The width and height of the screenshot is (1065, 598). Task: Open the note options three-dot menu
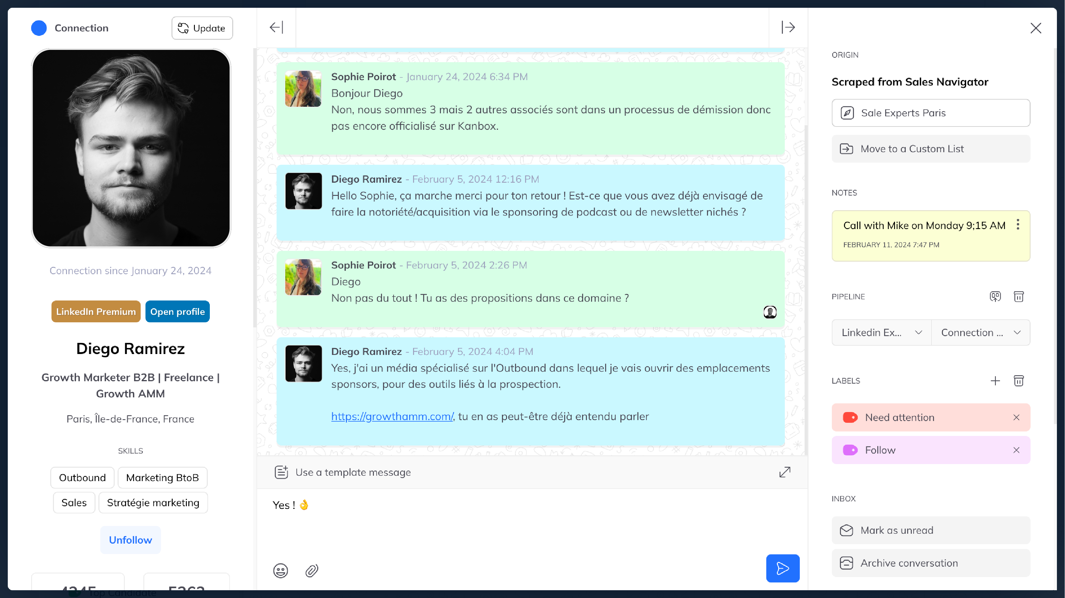click(x=1018, y=225)
